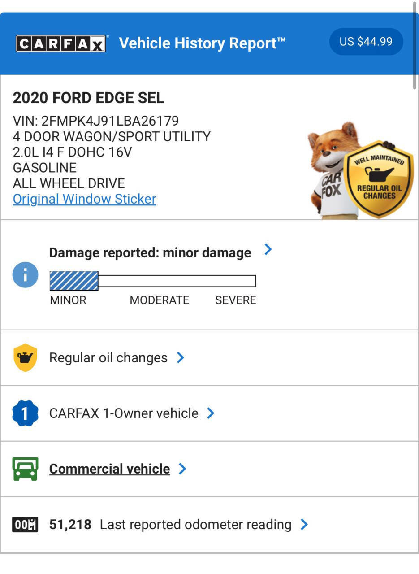Open the Commercial vehicle link

point(109,469)
